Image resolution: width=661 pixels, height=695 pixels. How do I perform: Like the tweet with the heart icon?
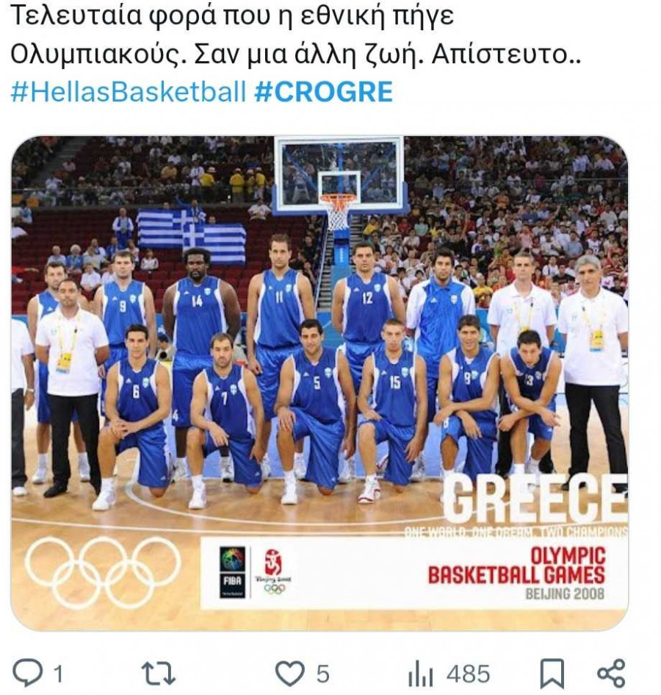pyautogui.click(x=290, y=674)
